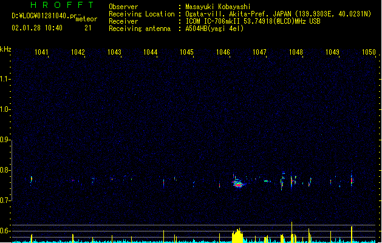Click the 'Receiver' field label
Screen dimensions: 382x243
pyautogui.click(x=123, y=21)
